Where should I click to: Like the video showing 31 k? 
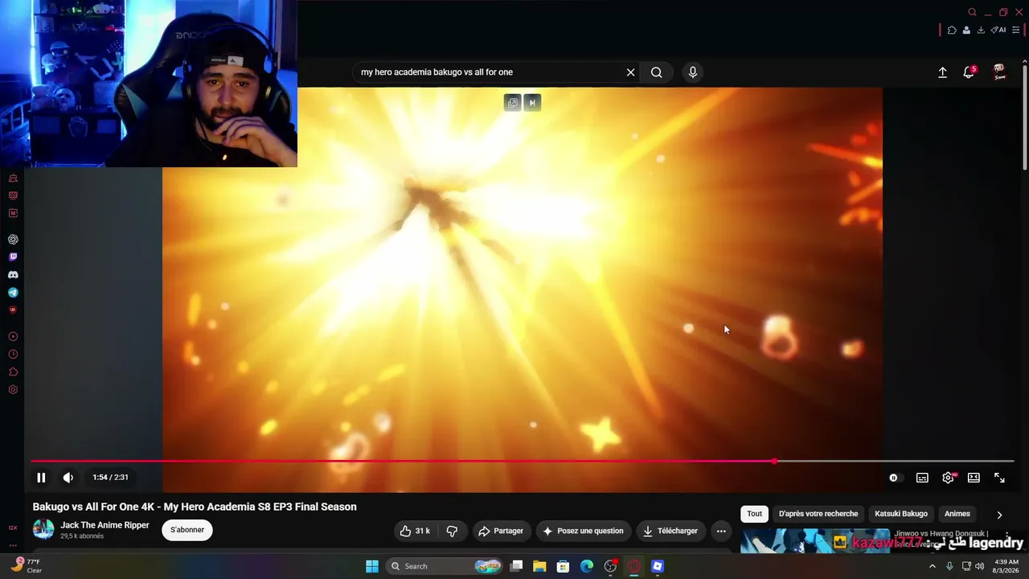(x=416, y=531)
